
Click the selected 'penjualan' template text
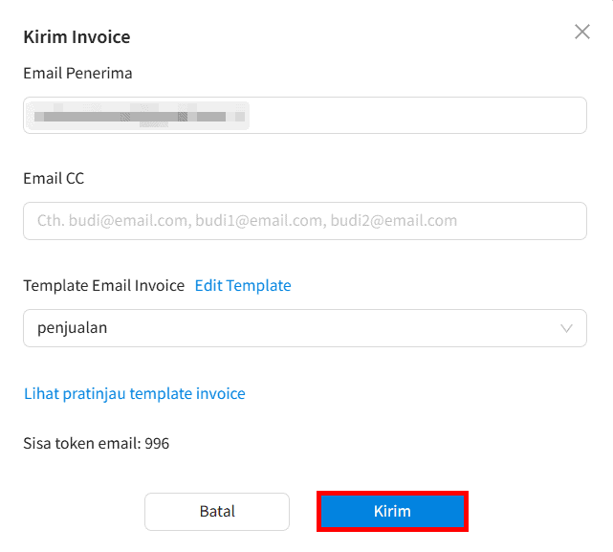coord(73,328)
